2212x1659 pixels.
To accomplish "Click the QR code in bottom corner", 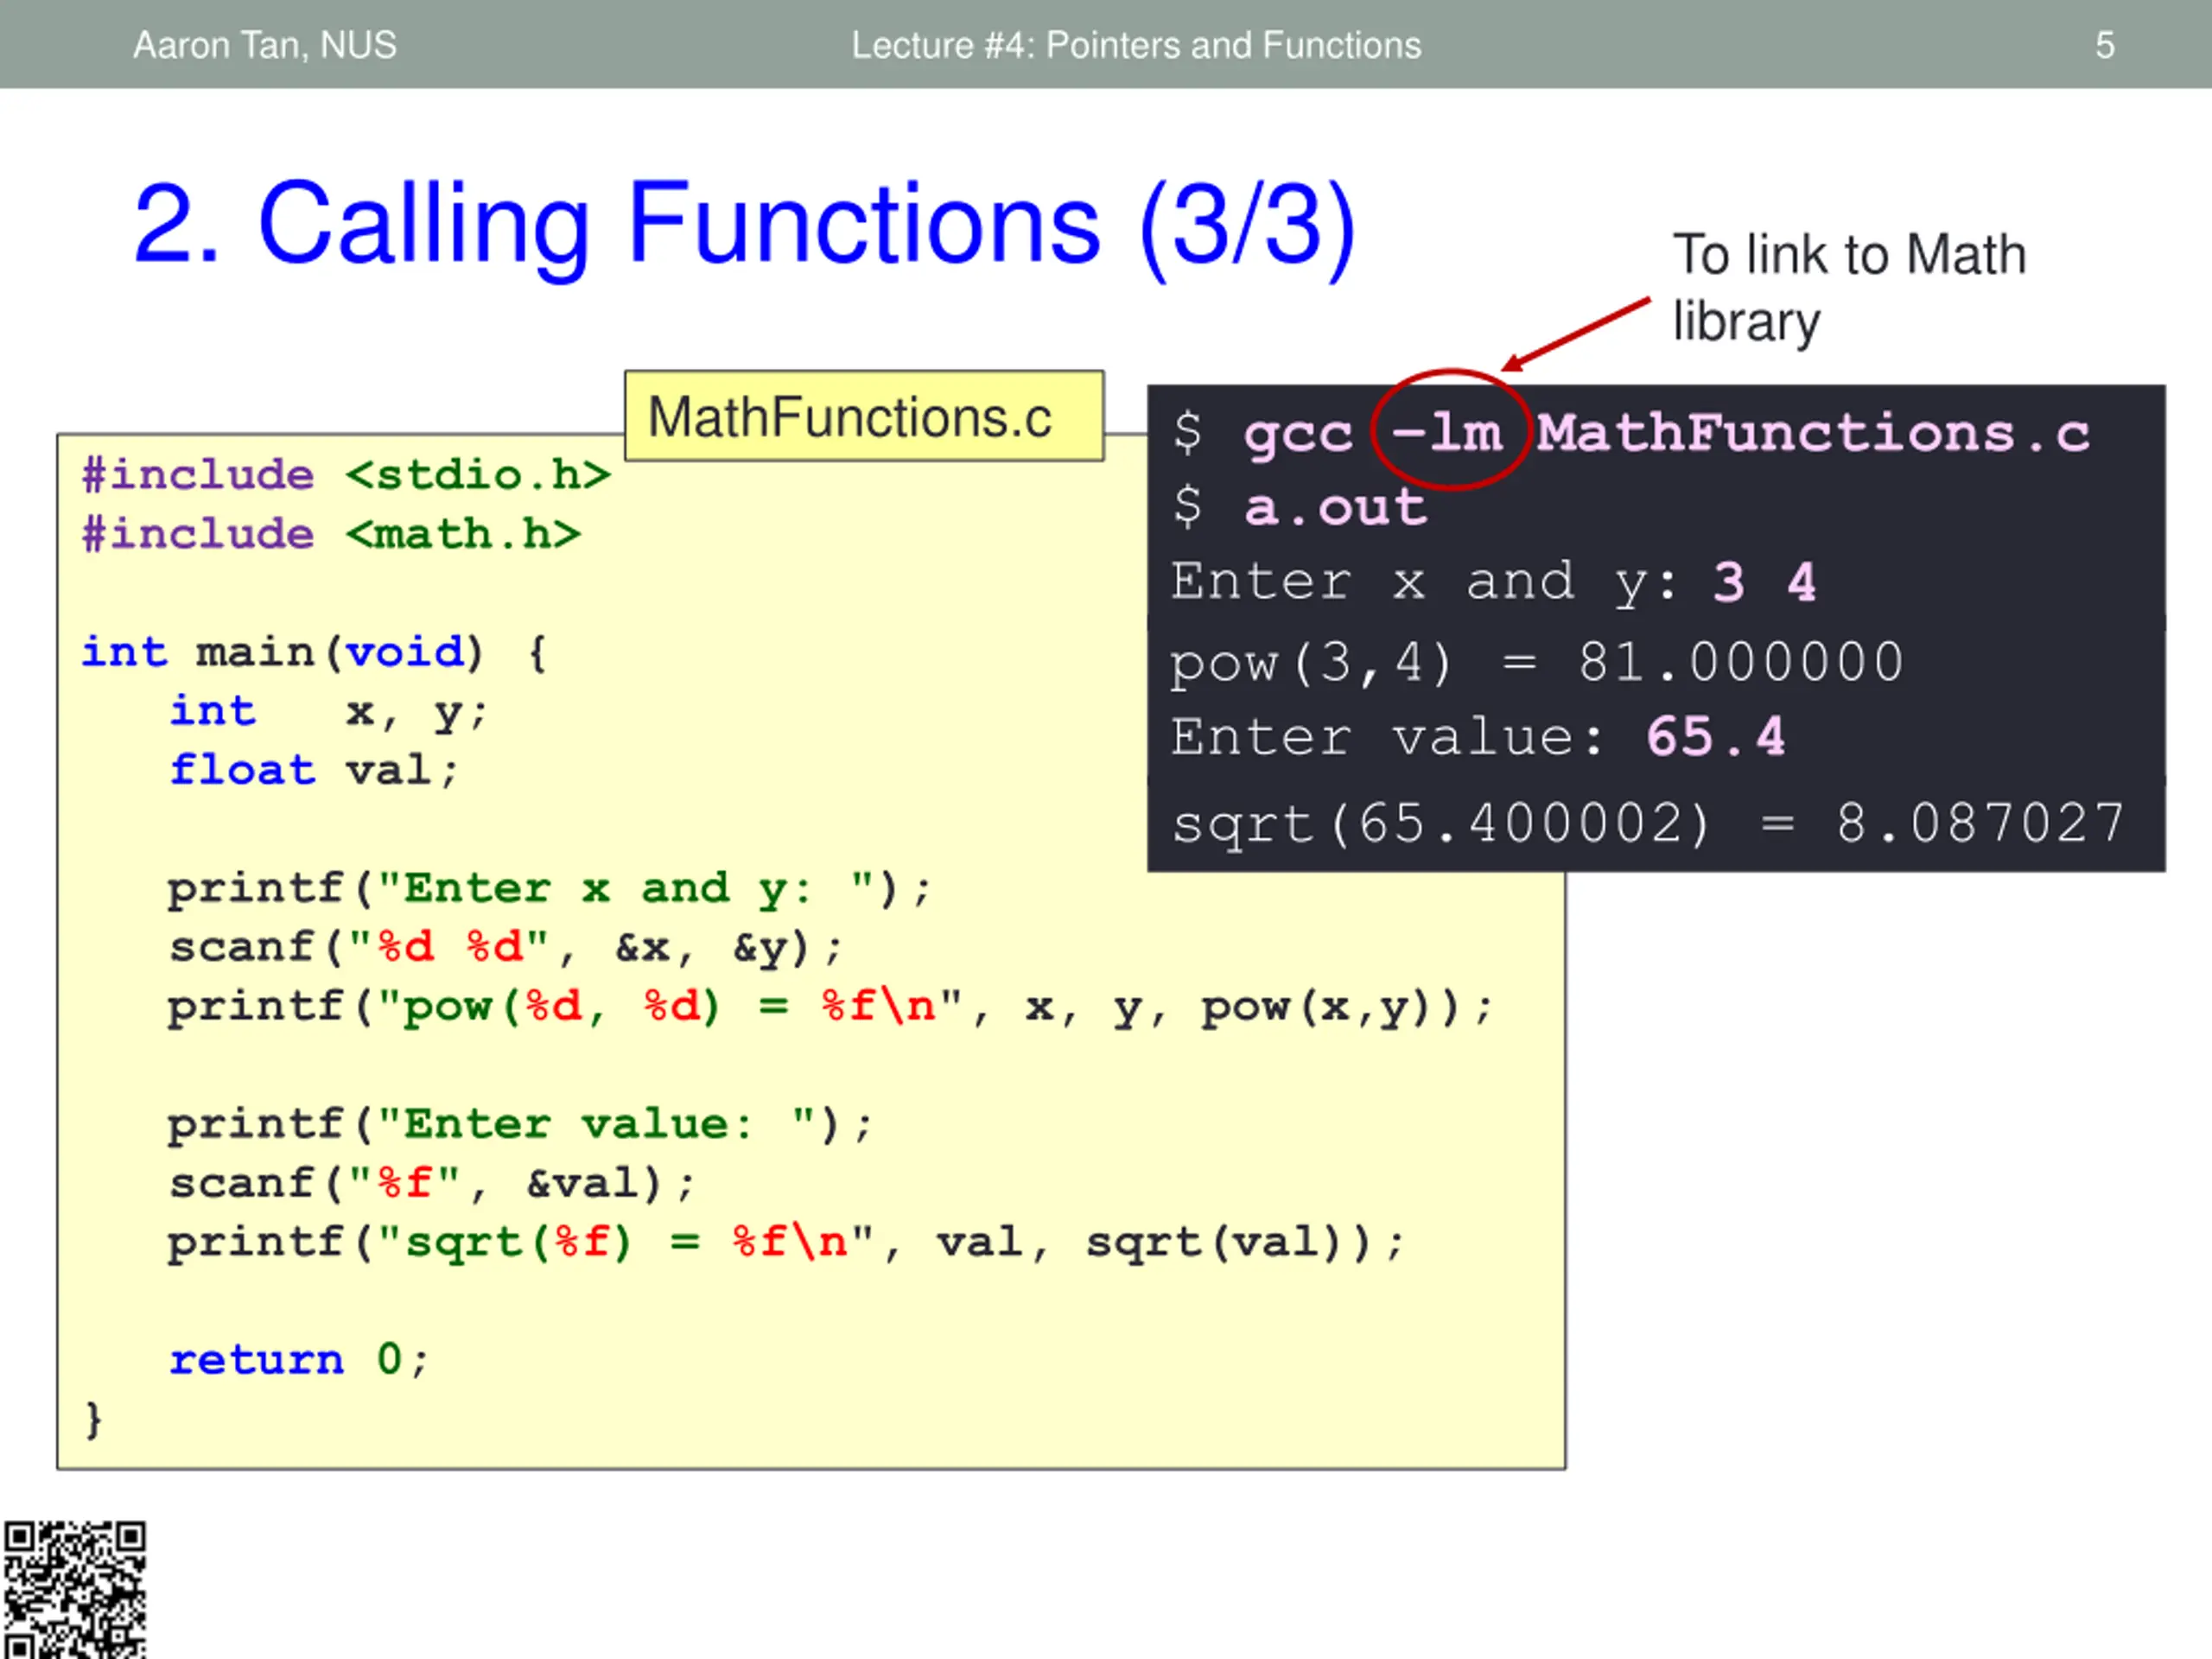I will pos(74,1589).
